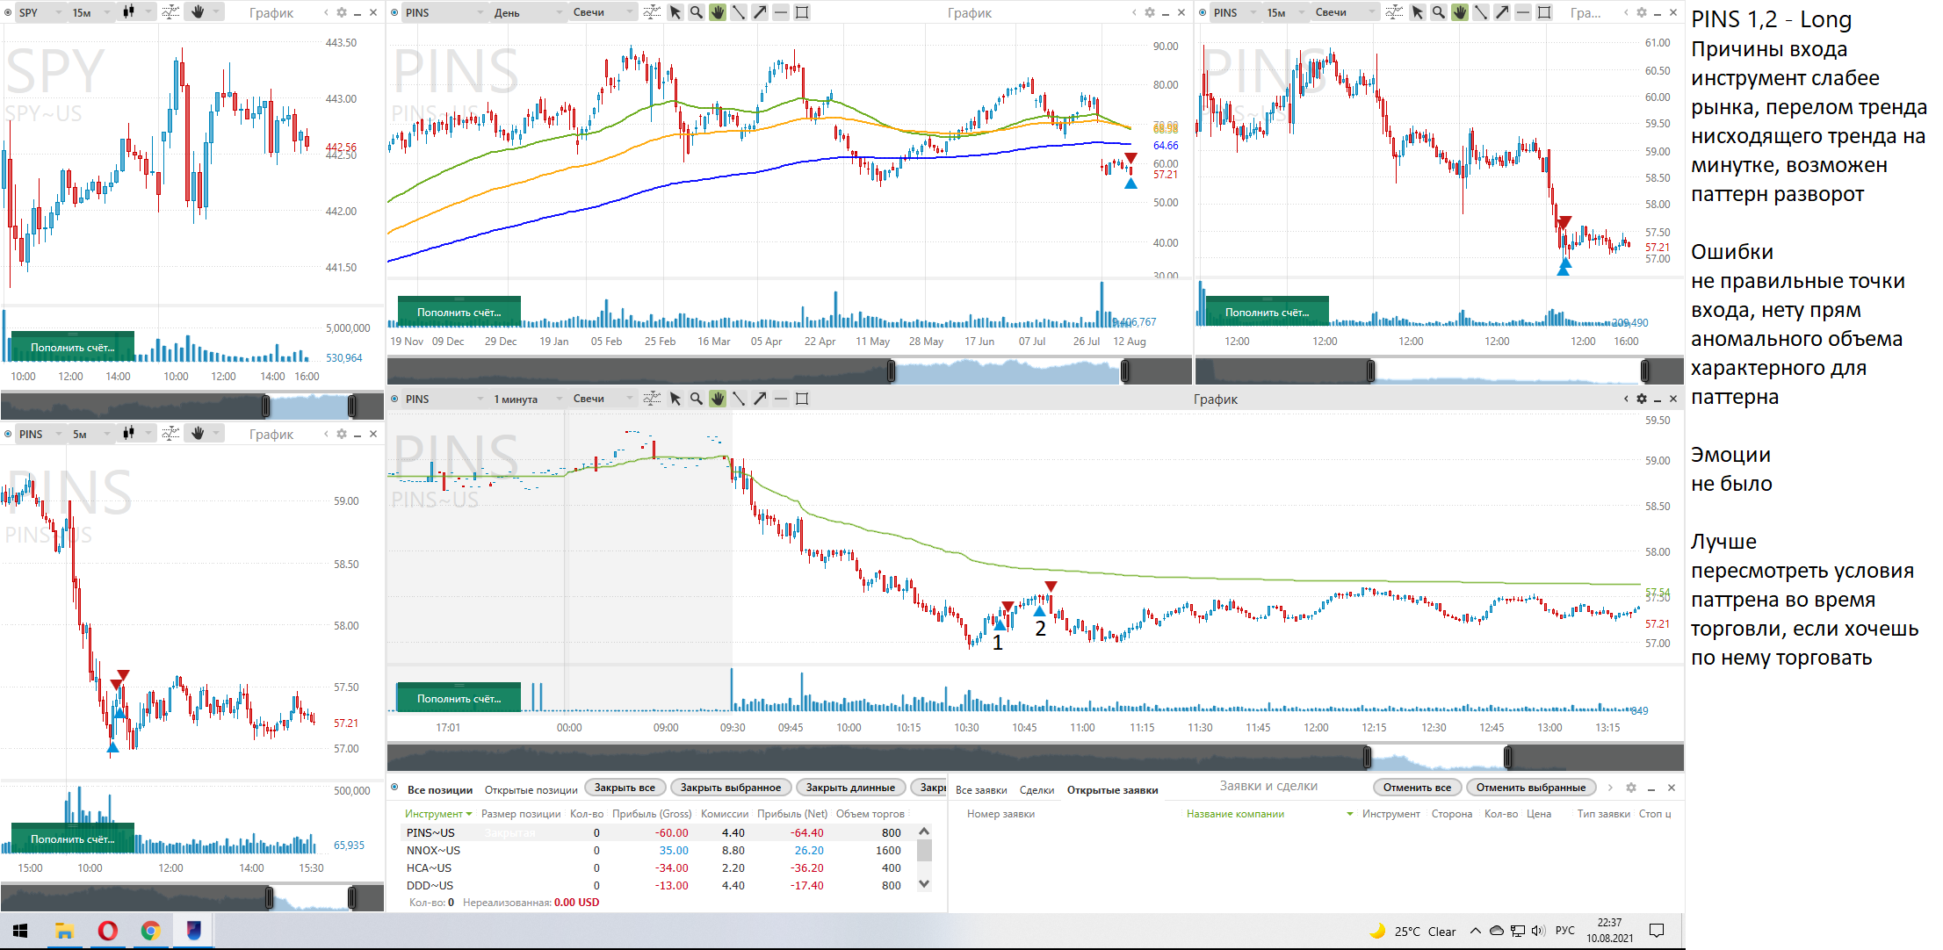Click Закрыть длинные button
This screenshot has width=1943, height=950.
pos(850,788)
